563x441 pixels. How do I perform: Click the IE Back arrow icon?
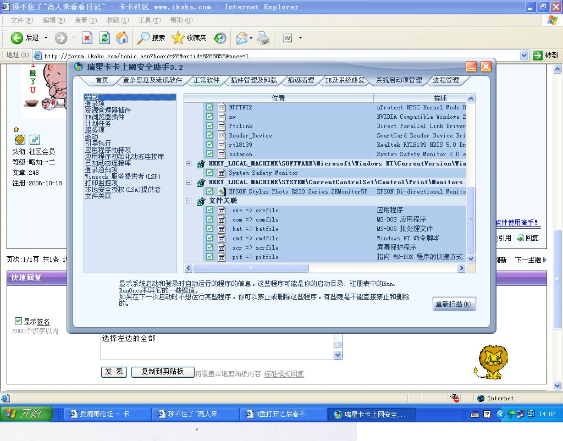(16, 38)
